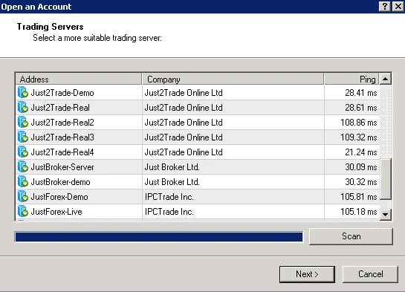Click the server icon beside JustBroker-demo
Image resolution: width=405 pixels, height=292 pixels.
[23, 182]
